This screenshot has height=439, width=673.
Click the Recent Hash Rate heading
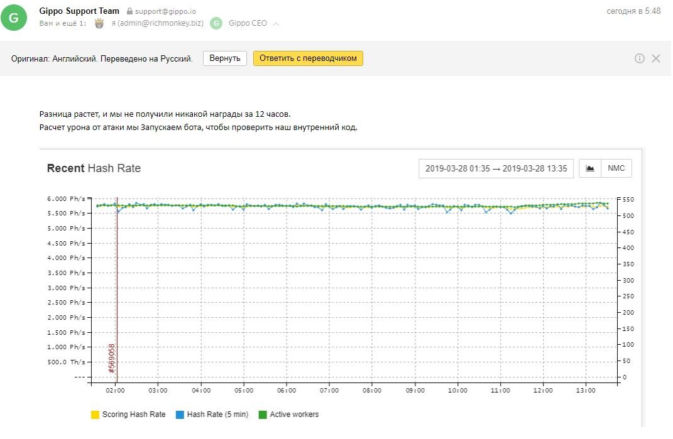tap(94, 168)
